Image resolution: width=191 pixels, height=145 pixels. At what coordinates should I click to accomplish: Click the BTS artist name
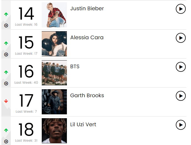coord(75,67)
